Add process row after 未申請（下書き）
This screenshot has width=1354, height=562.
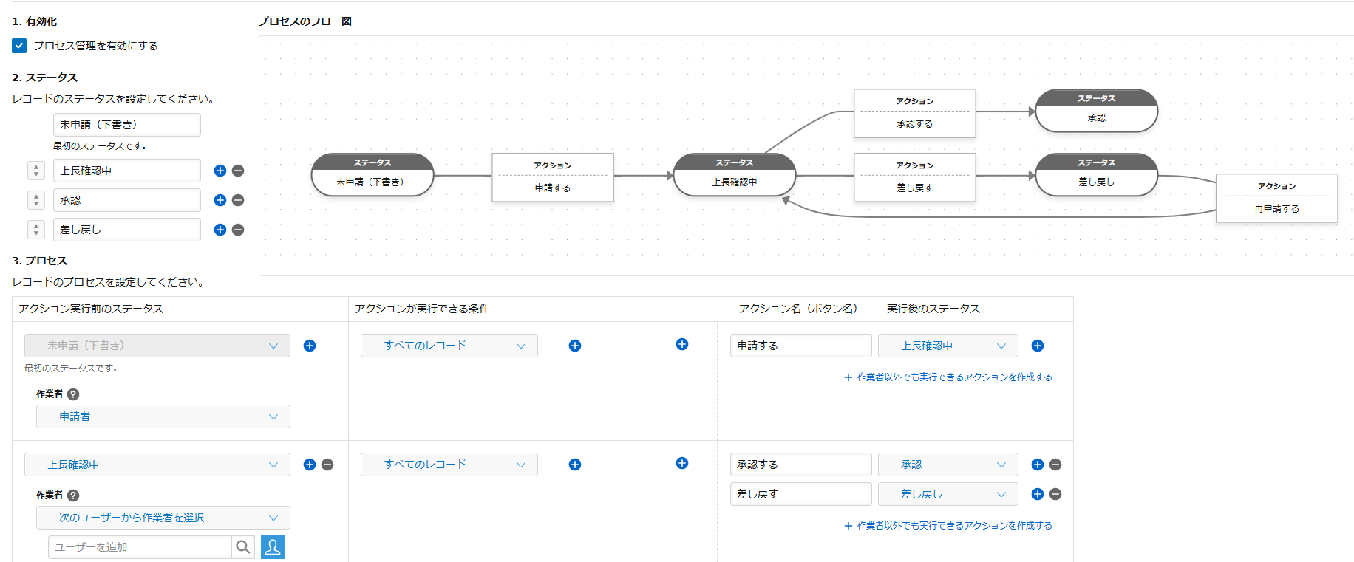(x=310, y=346)
